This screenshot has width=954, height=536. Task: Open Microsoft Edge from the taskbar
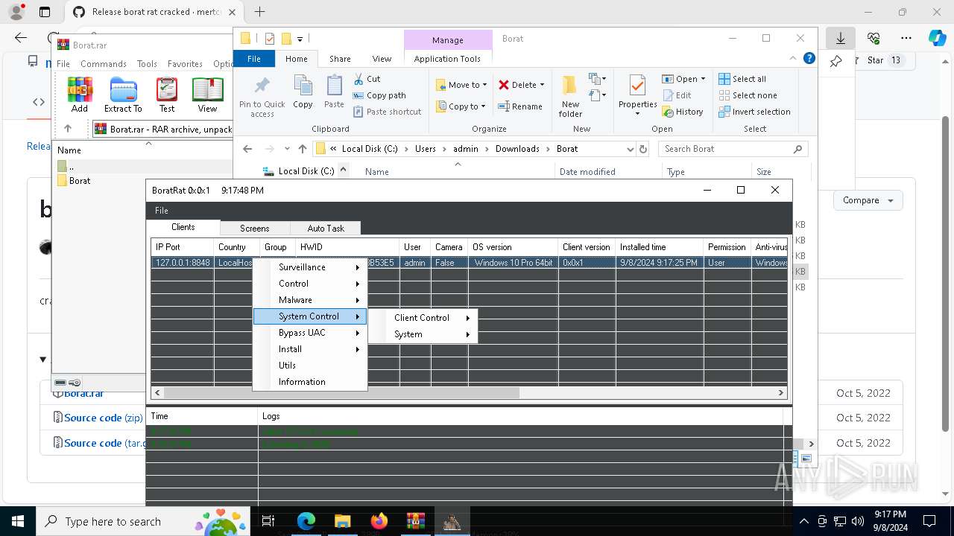point(306,521)
